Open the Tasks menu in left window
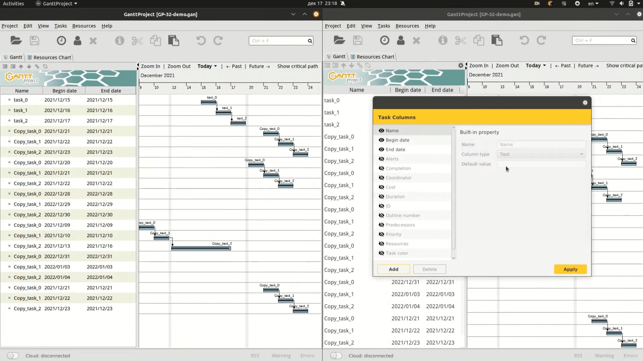The height and width of the screenshot is (361, 643). click(60, 26)
